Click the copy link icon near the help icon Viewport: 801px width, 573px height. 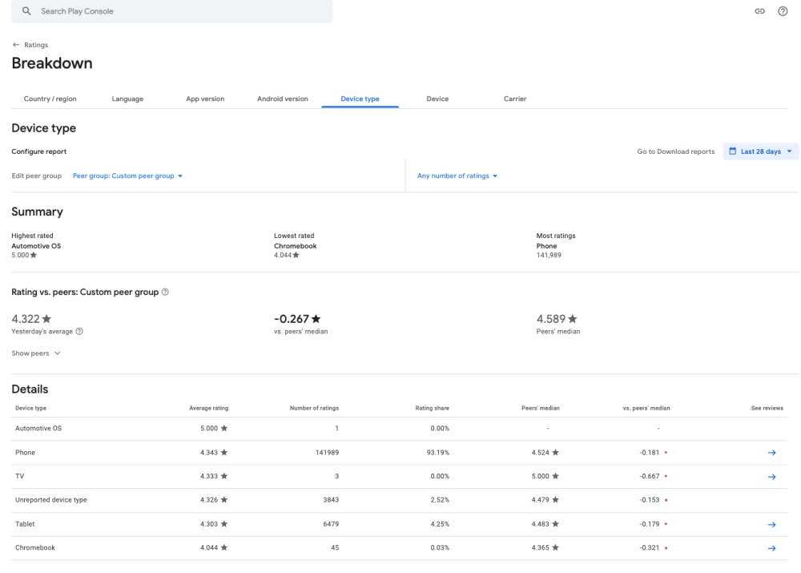point(761,10)
